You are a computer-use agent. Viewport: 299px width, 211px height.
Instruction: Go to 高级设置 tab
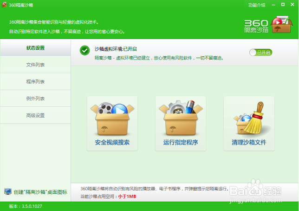(x=35, y=115)
